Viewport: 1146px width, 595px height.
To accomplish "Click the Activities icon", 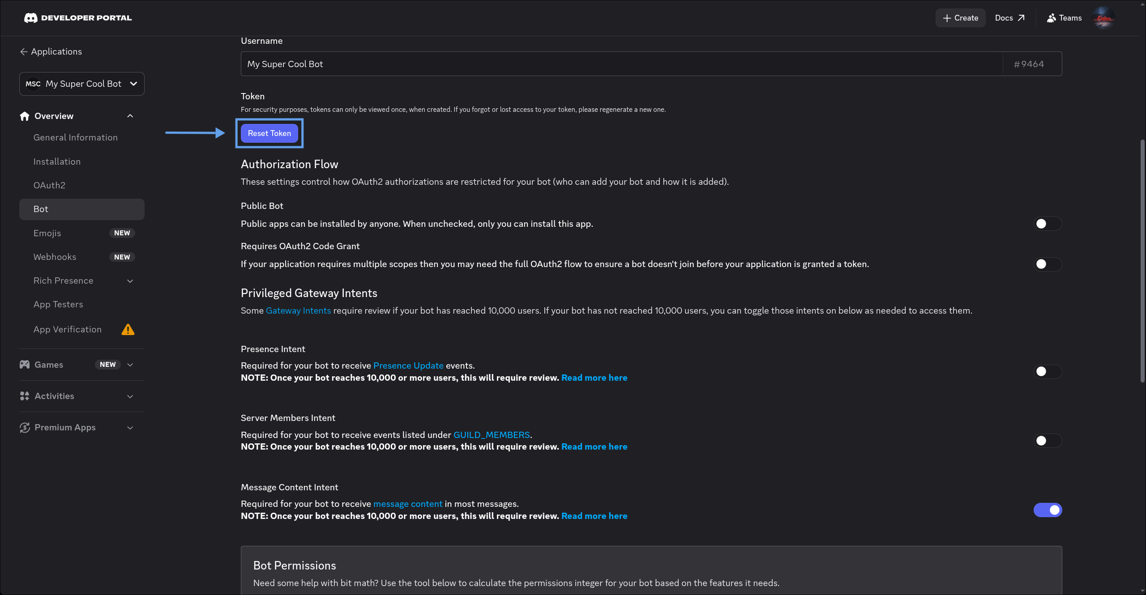I will [x=25, y=396].
